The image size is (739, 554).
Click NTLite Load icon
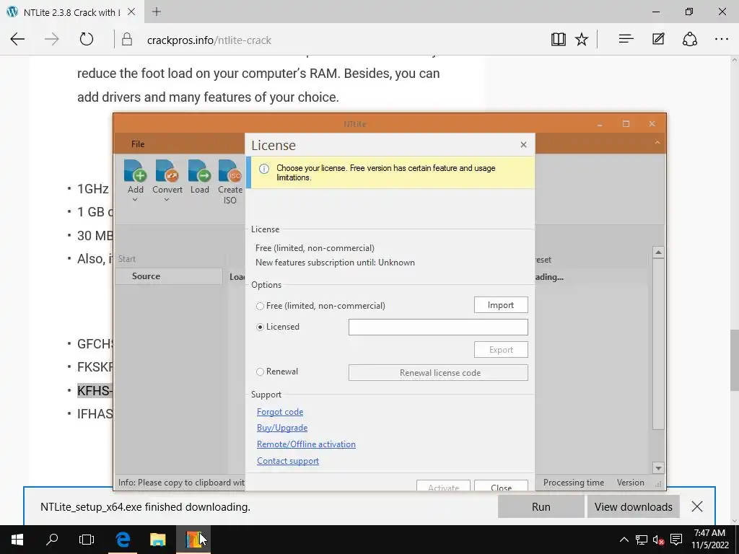pos(199,171)
